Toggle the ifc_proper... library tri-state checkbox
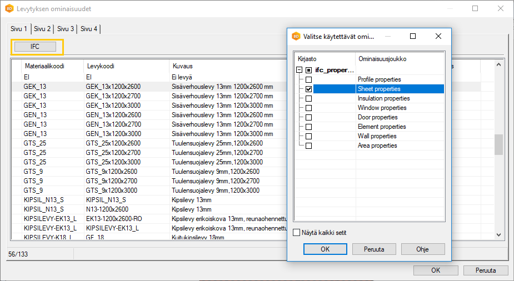Viewport: 514px width, 281px height. coord(308,70)
